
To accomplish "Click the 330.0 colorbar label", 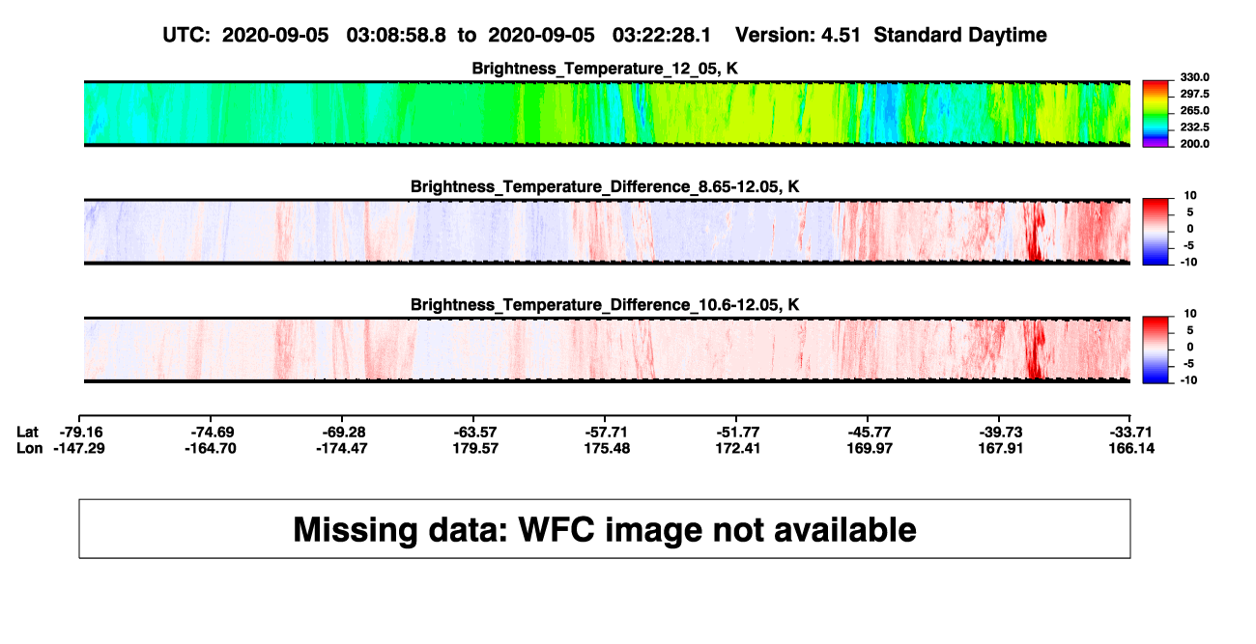I will pos(1194,77).
